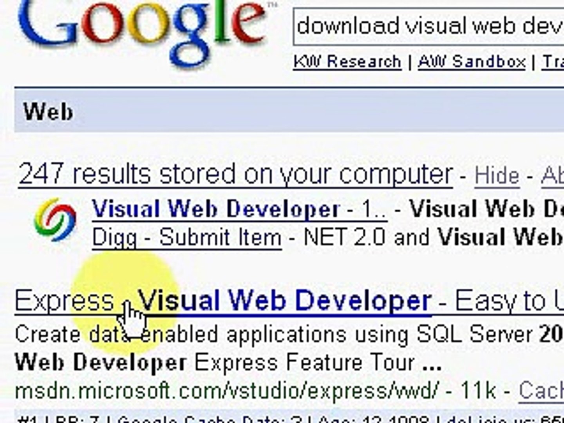564x423 pixels.
Task: Hide the desktop results section
Action: tap(497, 176)
